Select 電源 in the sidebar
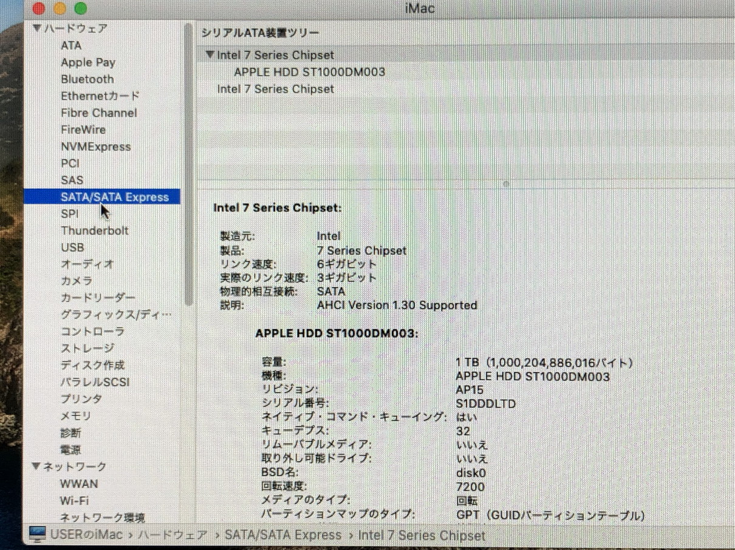The width and height of the screenshot is (735, 550). [70, 450]
